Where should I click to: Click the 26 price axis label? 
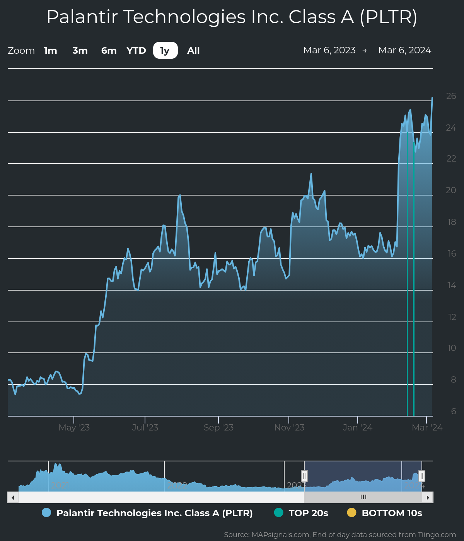pyautogui.click(x=451, y=96)
